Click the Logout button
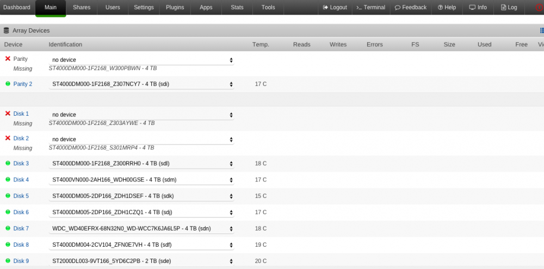544x269 pixels. 335,7
